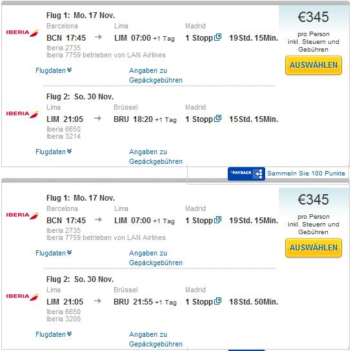Open stop popup icon for 18Std. 50Min. flight
Image resolution: width=351 pixels, height=351 pixels.
click(x=217, y=301)
